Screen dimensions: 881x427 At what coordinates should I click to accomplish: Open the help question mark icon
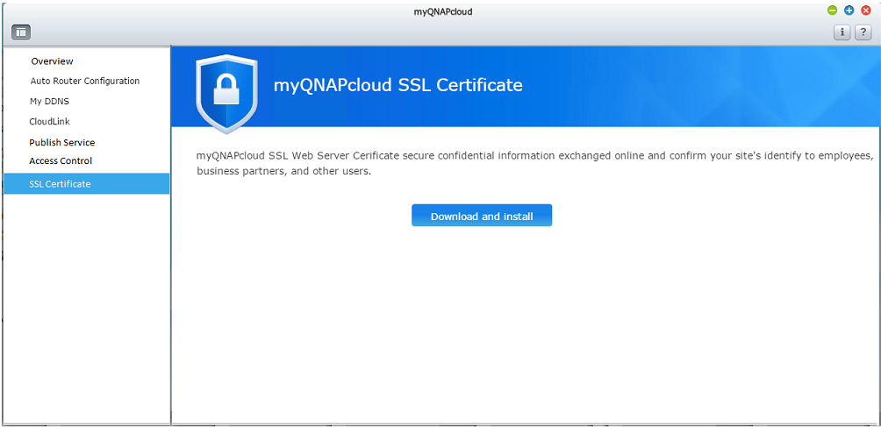pyautogui.click(x=863, y=32)
